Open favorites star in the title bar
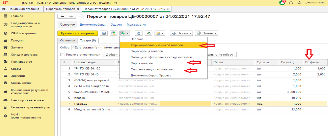Viewport: 328px width, 136px height. click(x=299, y=3)
